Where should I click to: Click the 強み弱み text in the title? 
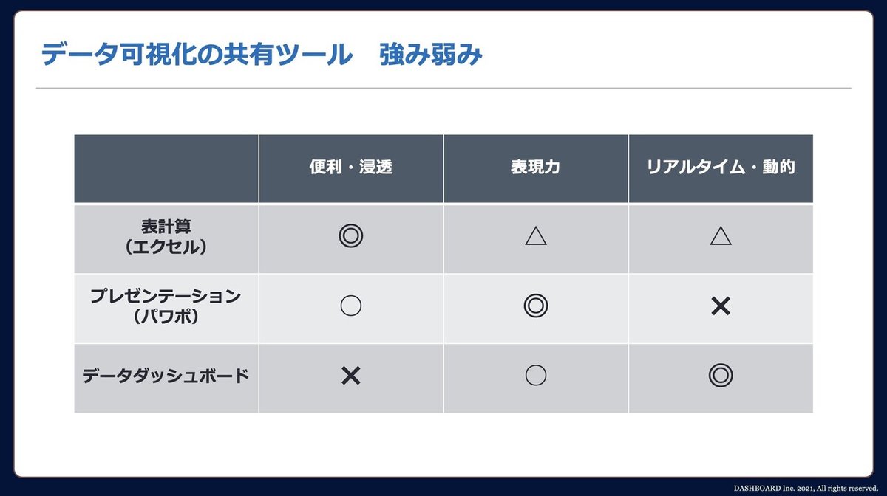(x=431, y=55)
